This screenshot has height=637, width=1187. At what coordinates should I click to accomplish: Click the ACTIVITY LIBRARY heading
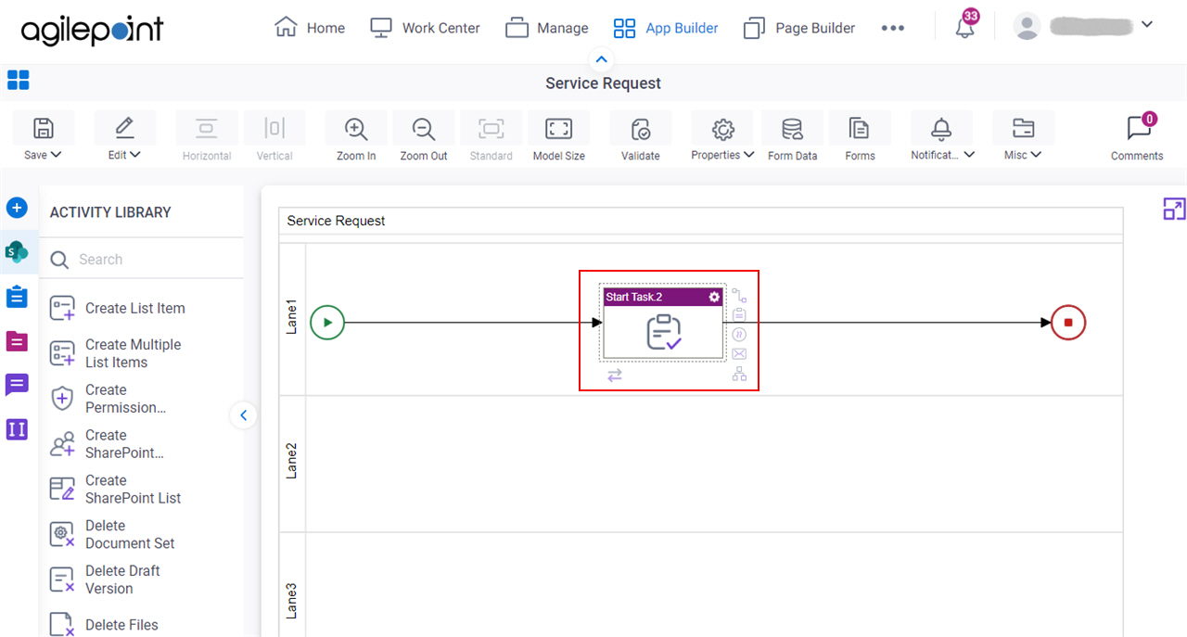coord(110,212)
